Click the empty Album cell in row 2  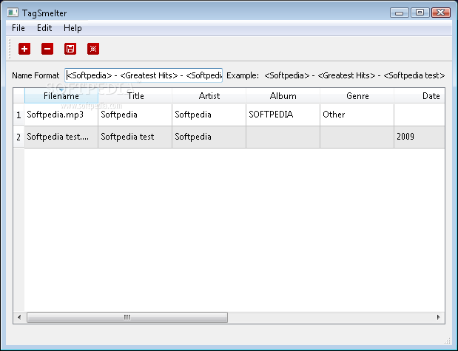tap(283, 137)
